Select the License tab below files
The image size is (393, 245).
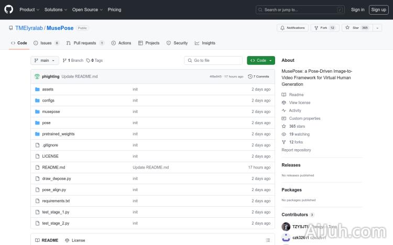[x=75, y=240]
